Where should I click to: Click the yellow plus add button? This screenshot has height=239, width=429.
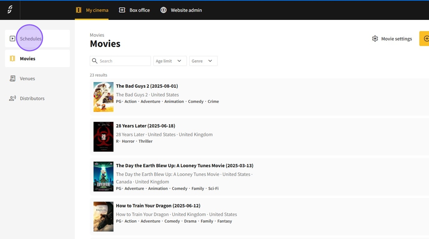425,39
